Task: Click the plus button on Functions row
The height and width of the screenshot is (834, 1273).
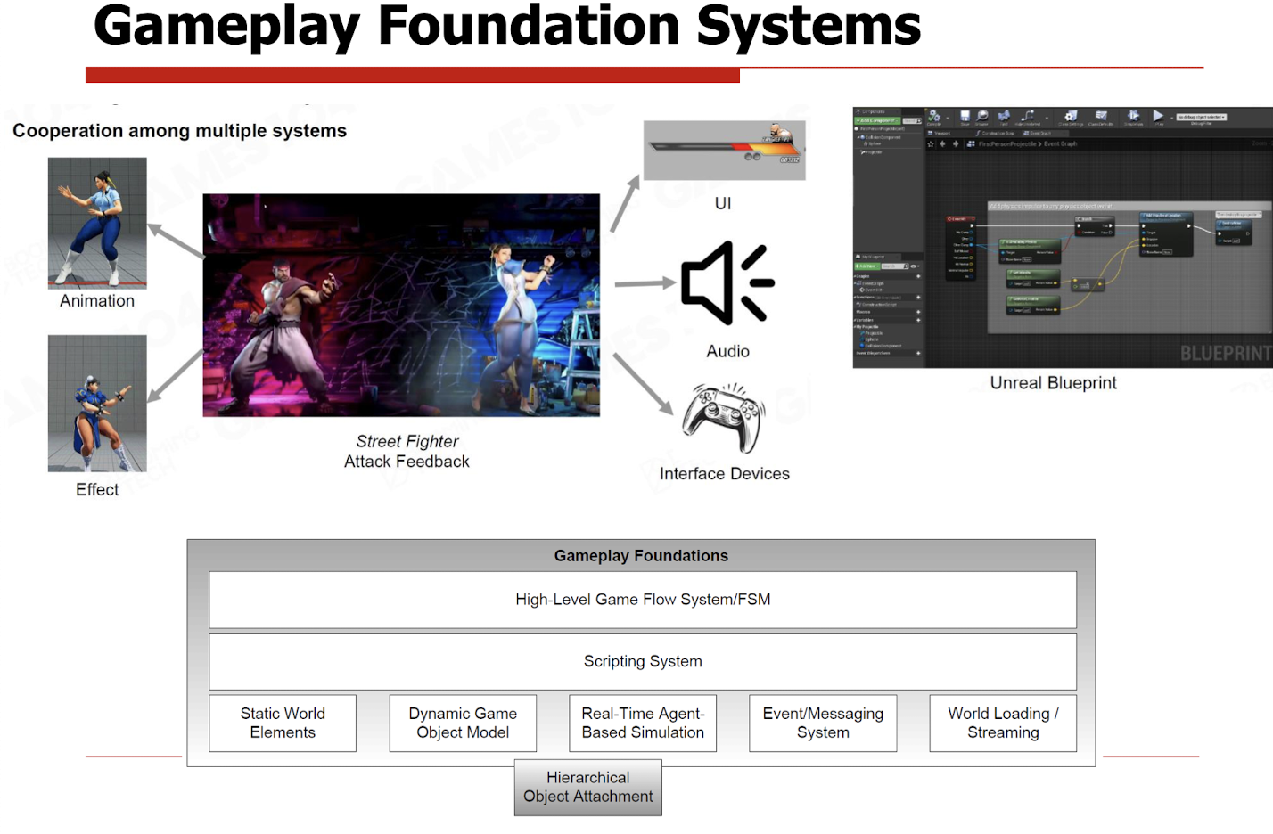Action: 918,298
